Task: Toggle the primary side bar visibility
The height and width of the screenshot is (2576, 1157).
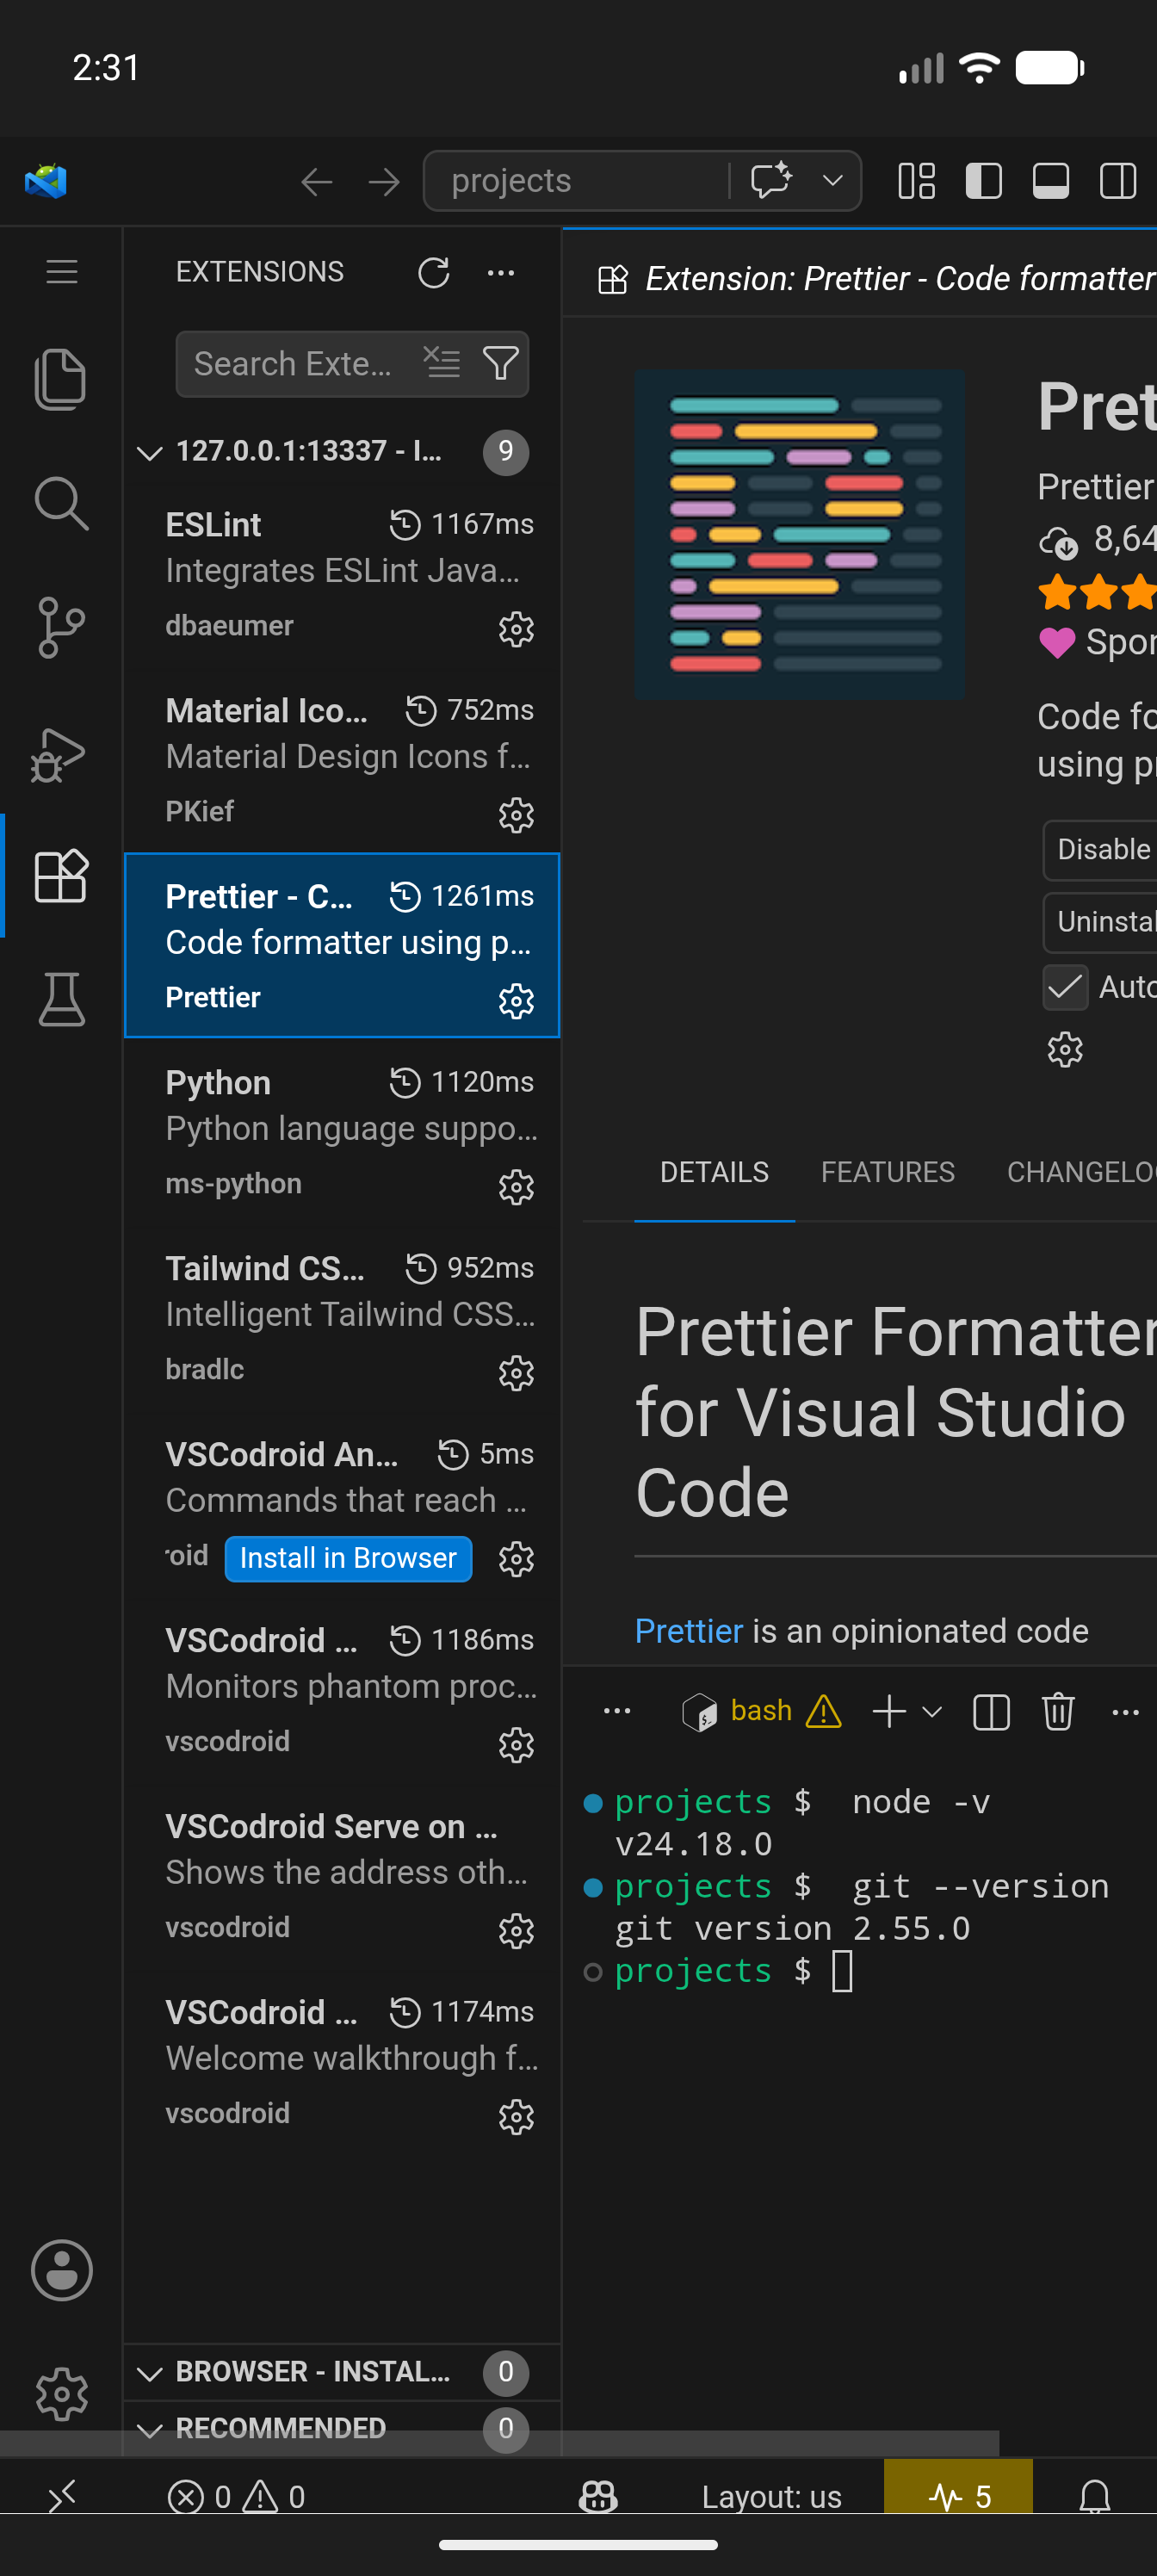Action: tap(983, 181)
